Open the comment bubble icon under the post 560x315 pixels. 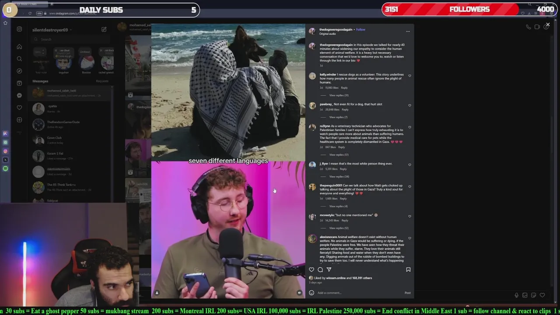point(320,269)
